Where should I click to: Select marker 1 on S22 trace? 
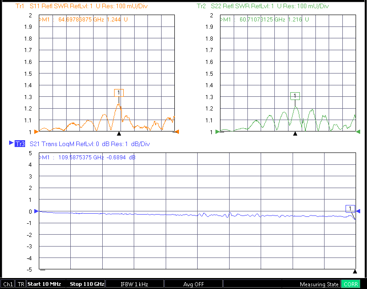(295, 96)
